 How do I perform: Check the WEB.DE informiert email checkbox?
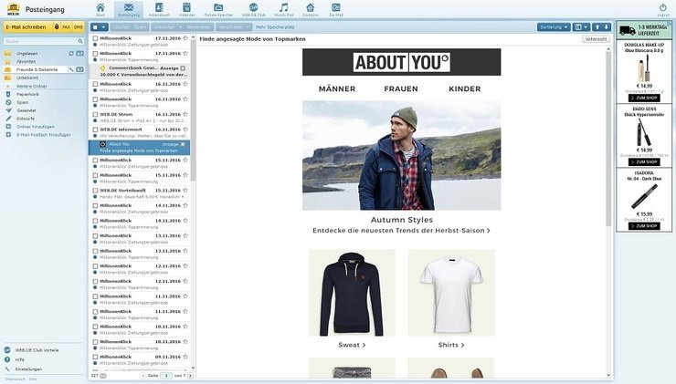[x=95, y=130]
